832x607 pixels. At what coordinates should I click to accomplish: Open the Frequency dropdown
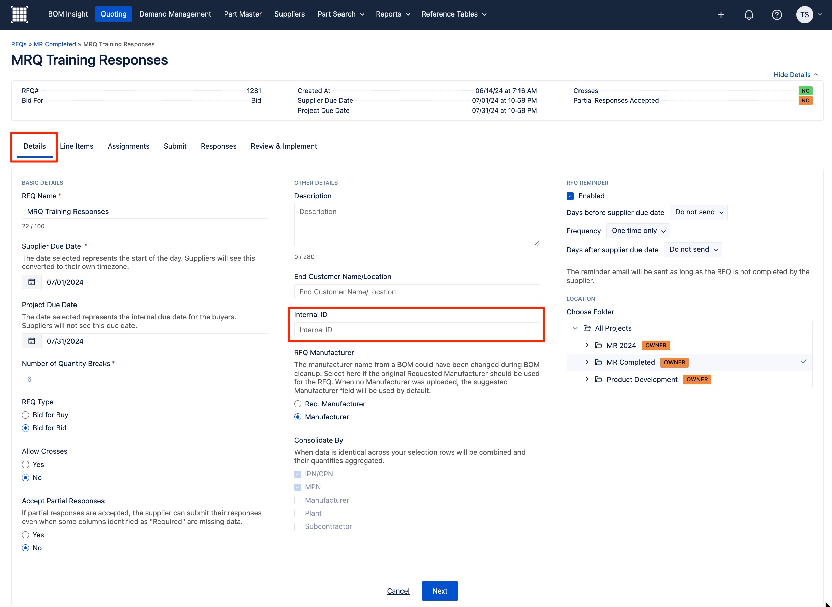[x=638, y=231]
